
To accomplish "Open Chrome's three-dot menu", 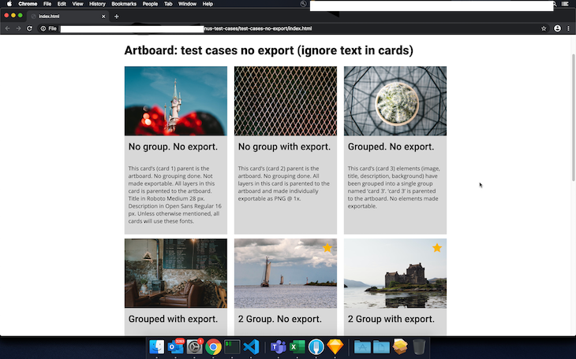I will [568, 28].
